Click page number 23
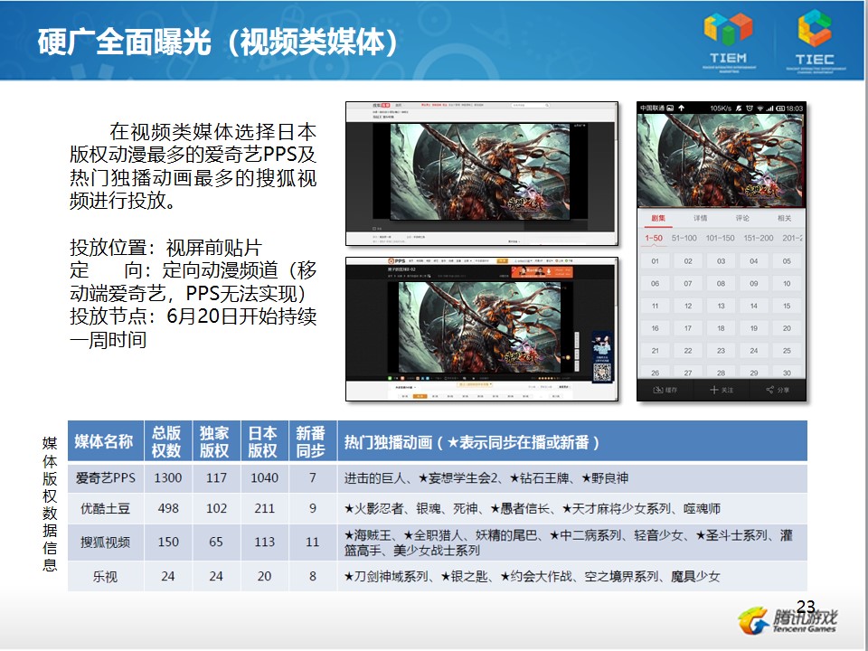 click(806, 606)
